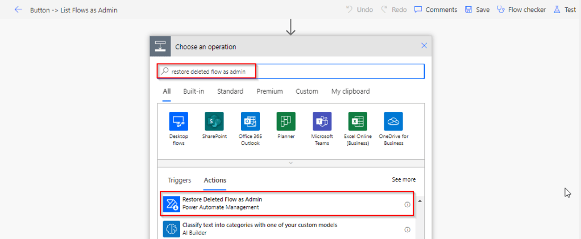Choose the Office 365 Outlook connector
Image resolution: width=581 pixels, height=239 pixels.
click(x=250, y=121)
